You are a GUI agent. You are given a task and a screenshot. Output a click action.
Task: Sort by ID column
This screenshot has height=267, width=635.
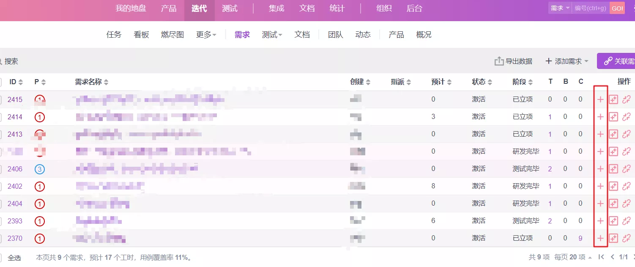16,82
